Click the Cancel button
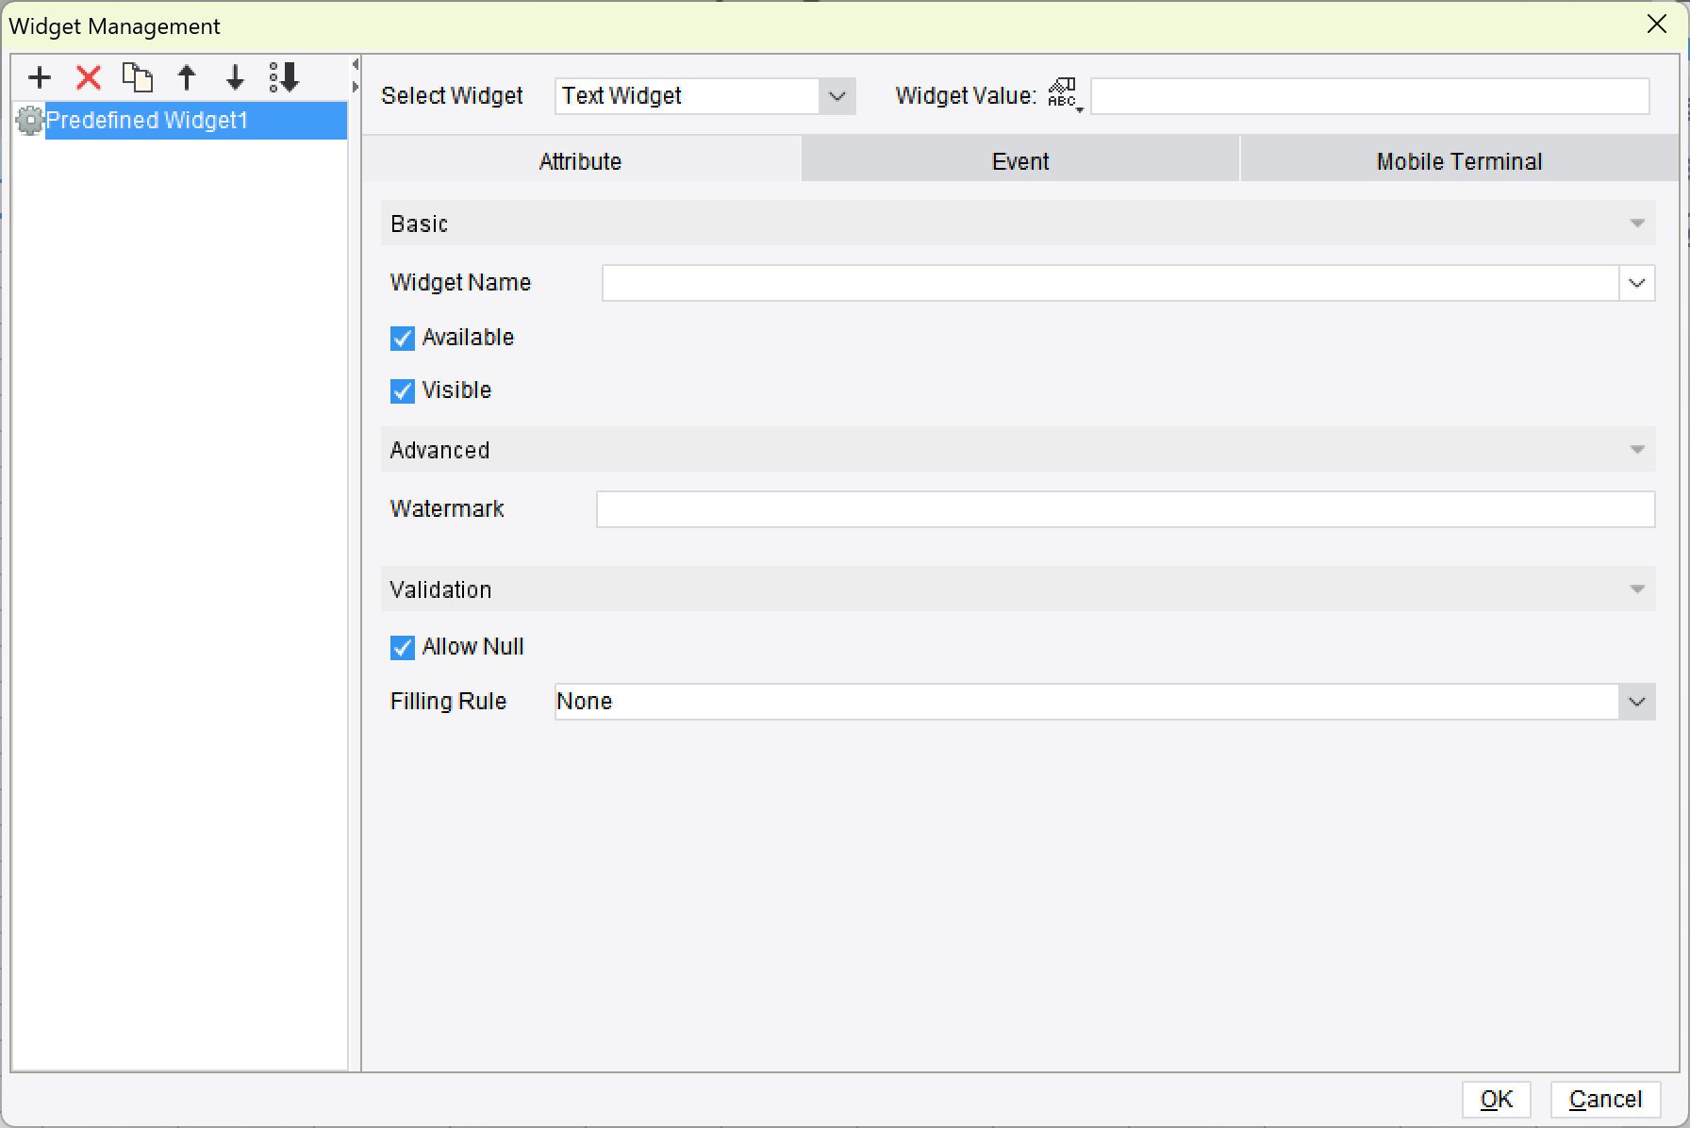Viewport: 1690px width, 1128px height. [x=1605, y=1099]
